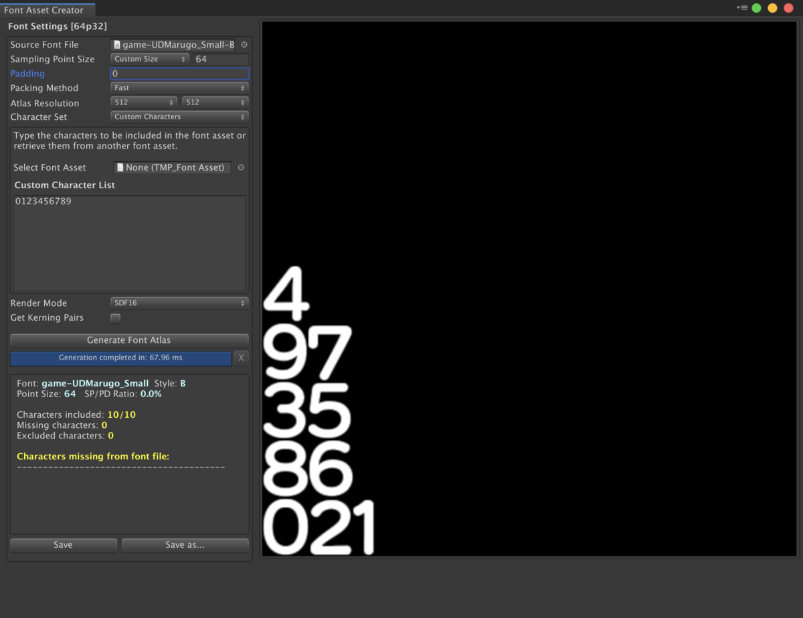Click the Save button
This screenshot has width=803, height=618.
point(64,545)
